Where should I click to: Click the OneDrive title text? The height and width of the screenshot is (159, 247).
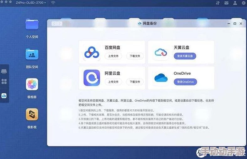182,73
